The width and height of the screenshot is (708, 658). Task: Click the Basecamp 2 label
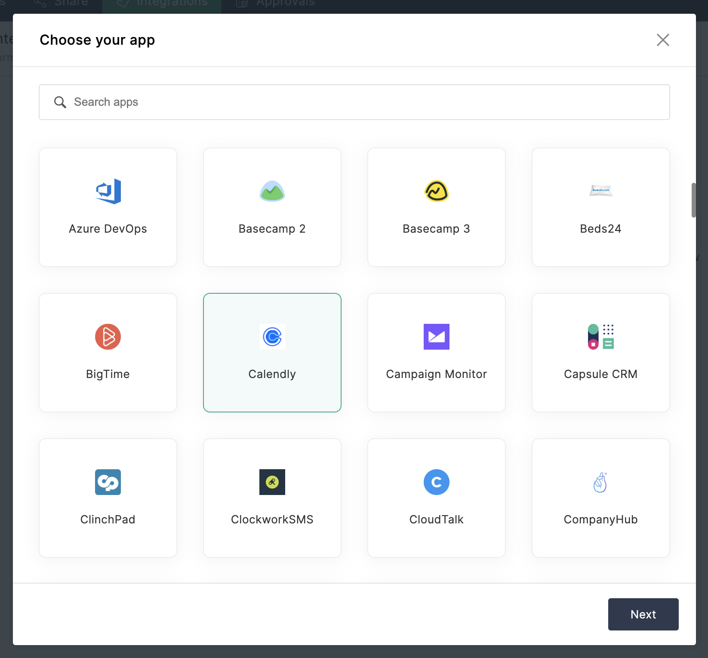[272, 229]
